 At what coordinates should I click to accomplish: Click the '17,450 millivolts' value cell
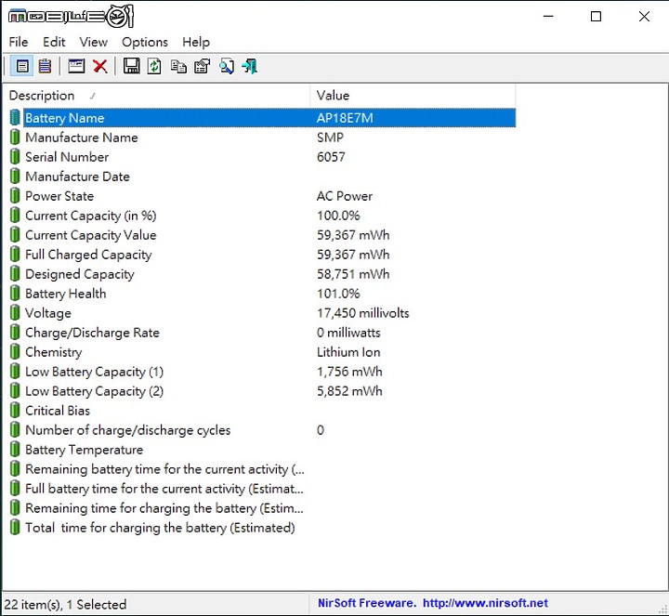point(362,313)
